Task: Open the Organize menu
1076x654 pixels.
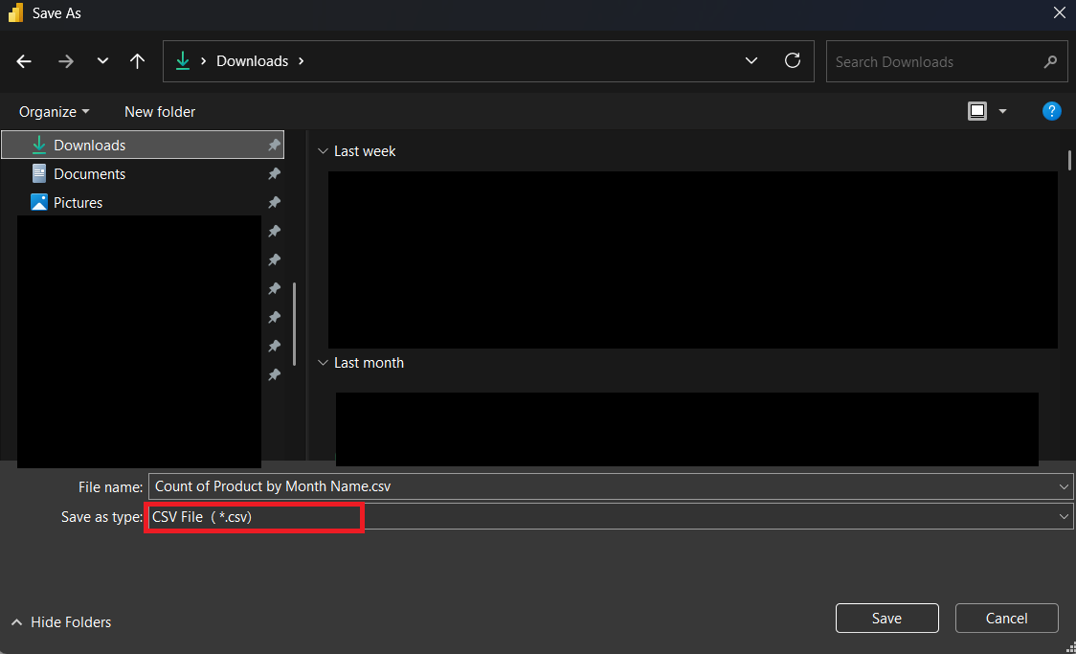Action: click(x=54, y=112)
